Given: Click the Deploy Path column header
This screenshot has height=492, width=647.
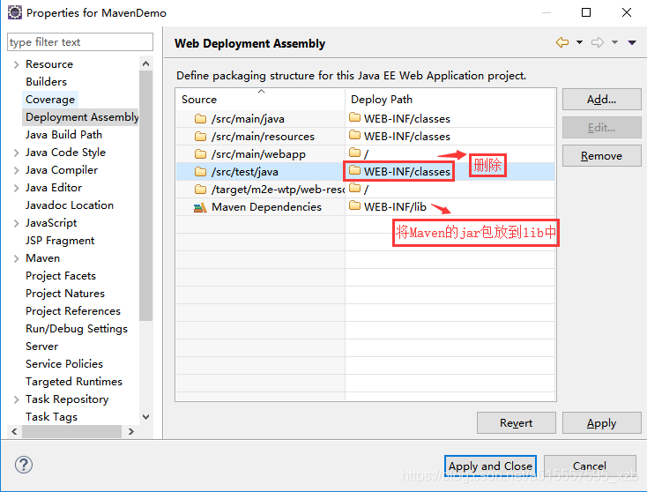Looking at the screenshot, I should point(450,100).
